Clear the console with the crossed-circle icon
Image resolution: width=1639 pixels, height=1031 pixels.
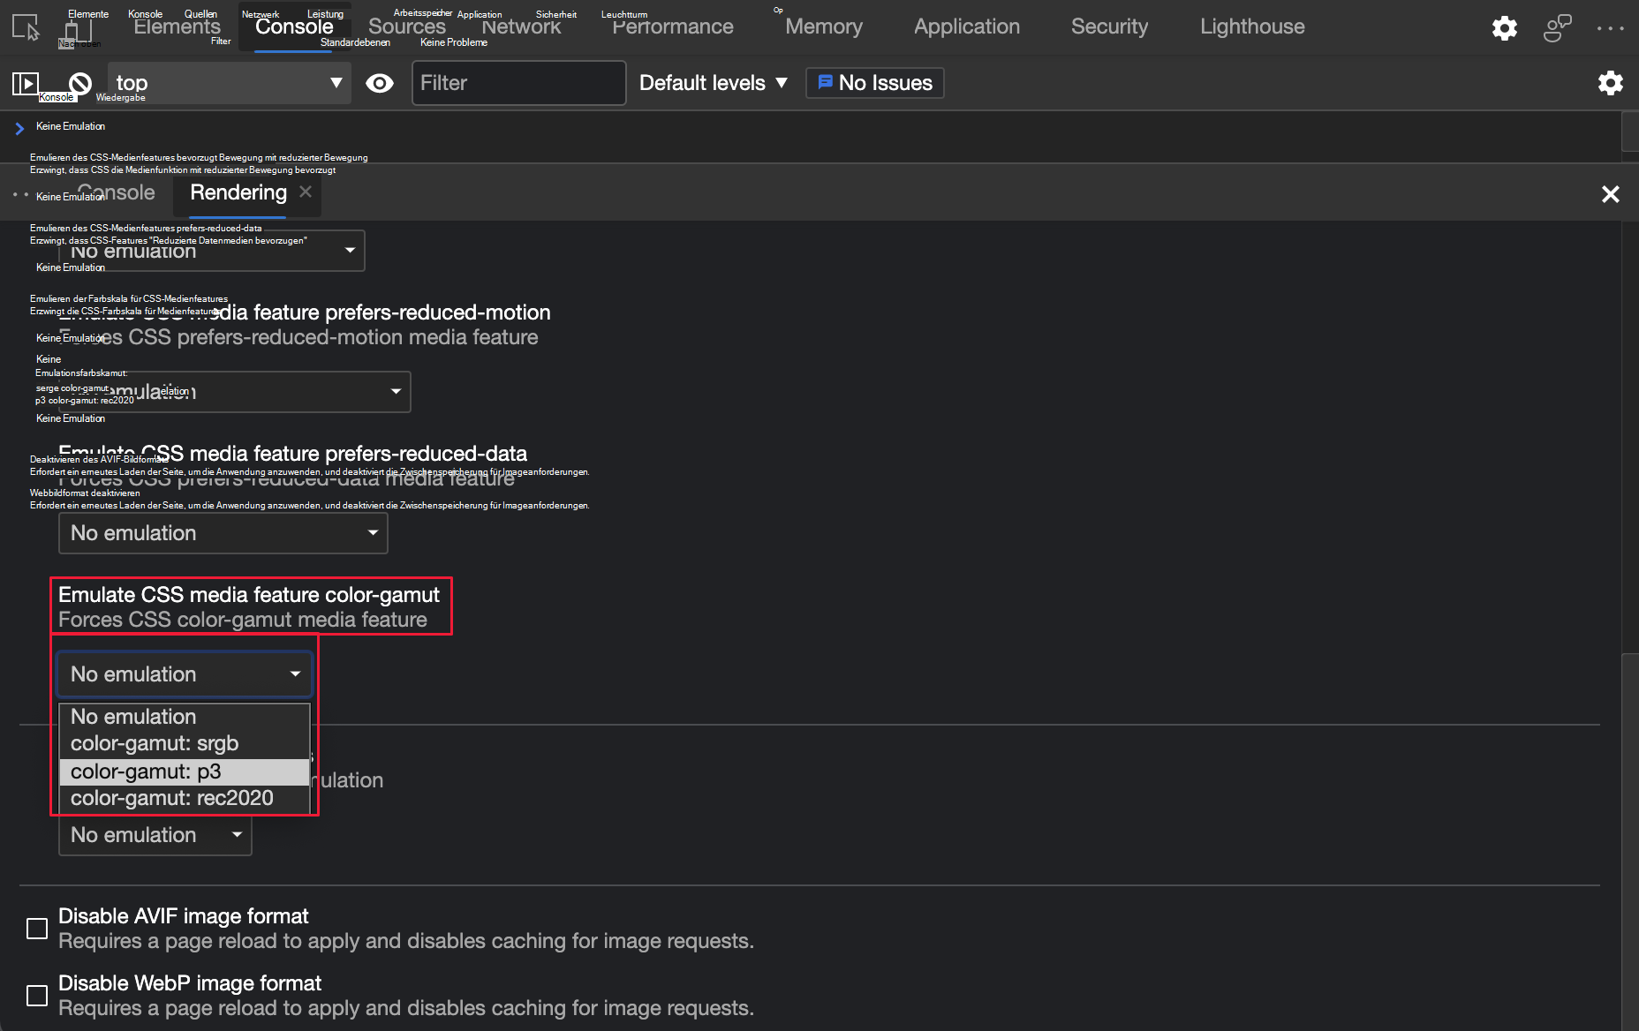click(79, 83)
